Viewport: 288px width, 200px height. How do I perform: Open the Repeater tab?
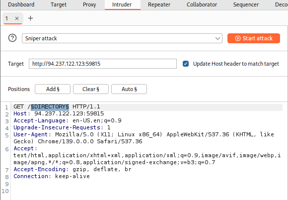tap(159, 4)
